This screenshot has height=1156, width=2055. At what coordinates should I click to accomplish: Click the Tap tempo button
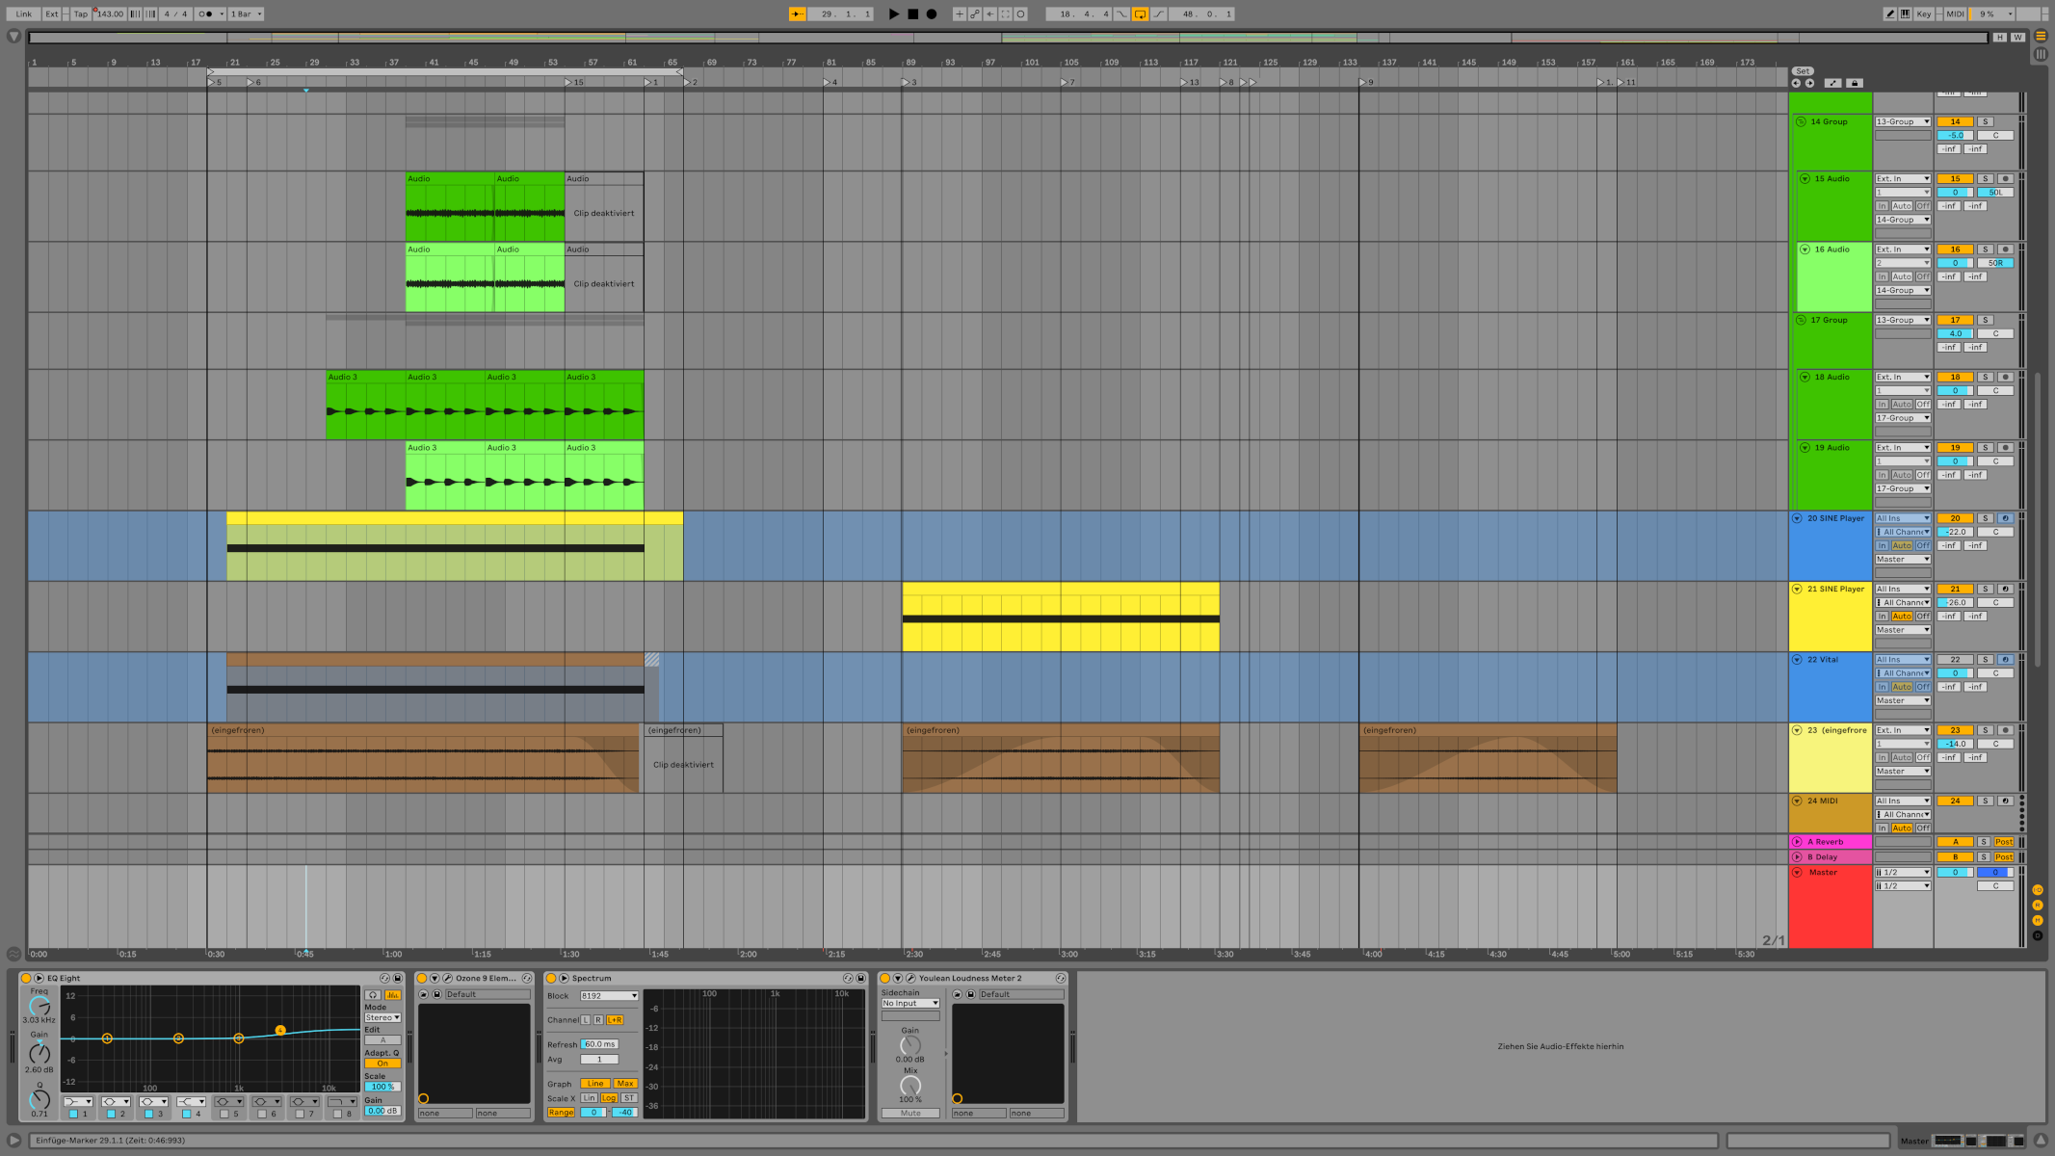[x=81, y=13]
